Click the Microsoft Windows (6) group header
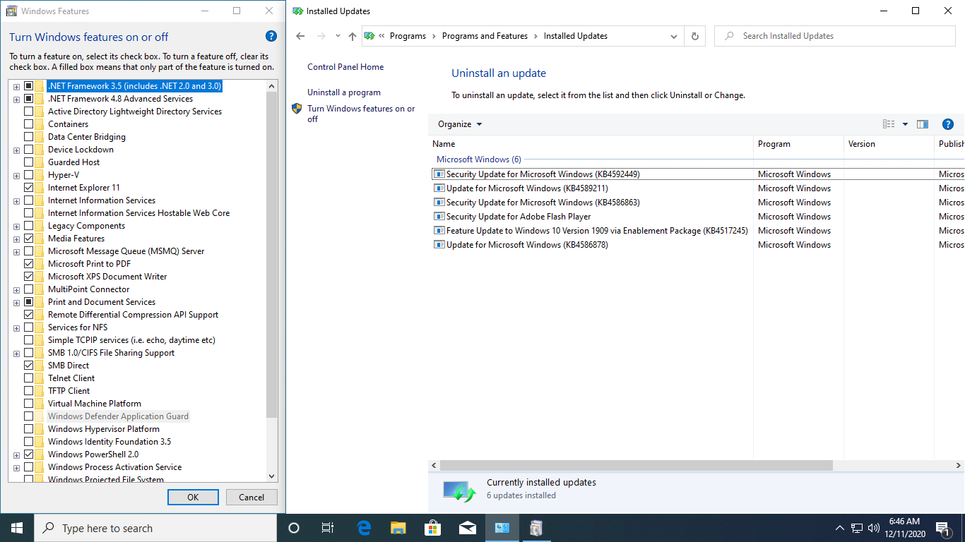 478,159
